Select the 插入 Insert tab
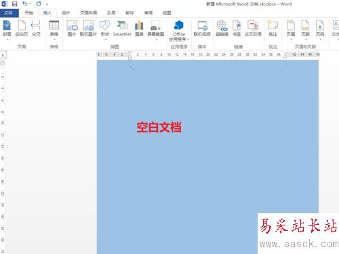The image size is (339, 254). (47, 13)
